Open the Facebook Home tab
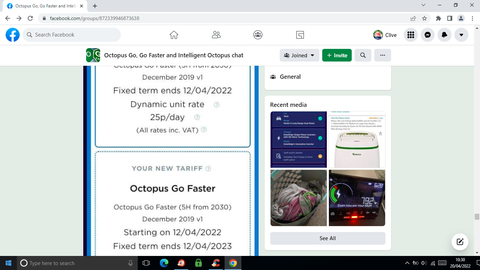 [x=174, y=35]
